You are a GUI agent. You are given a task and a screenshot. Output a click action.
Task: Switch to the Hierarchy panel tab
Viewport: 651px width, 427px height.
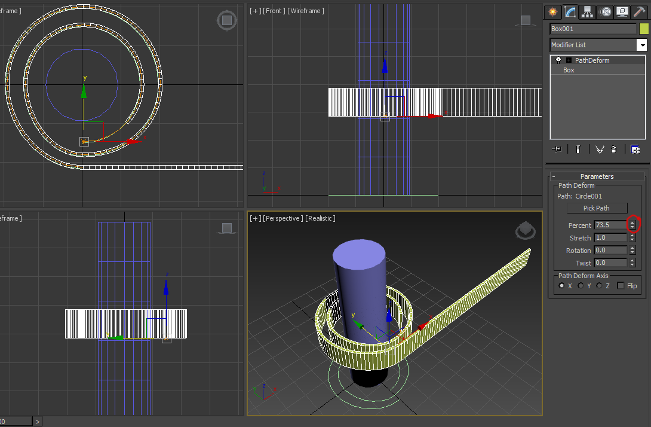click(588, 11)
